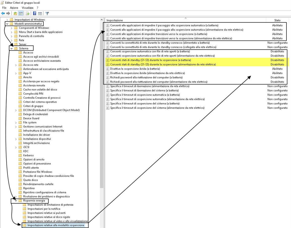
Task: Click the Back arrow toolbar icon
Action: (3, 13)
